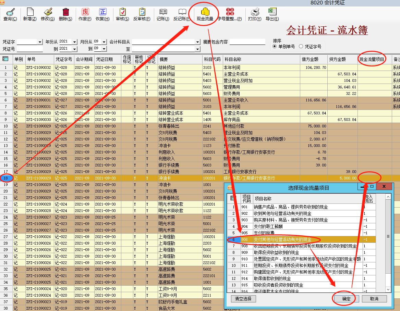Click the 记账 (Post) icon
The image size is (400, 311).
[x=162, y=14]
